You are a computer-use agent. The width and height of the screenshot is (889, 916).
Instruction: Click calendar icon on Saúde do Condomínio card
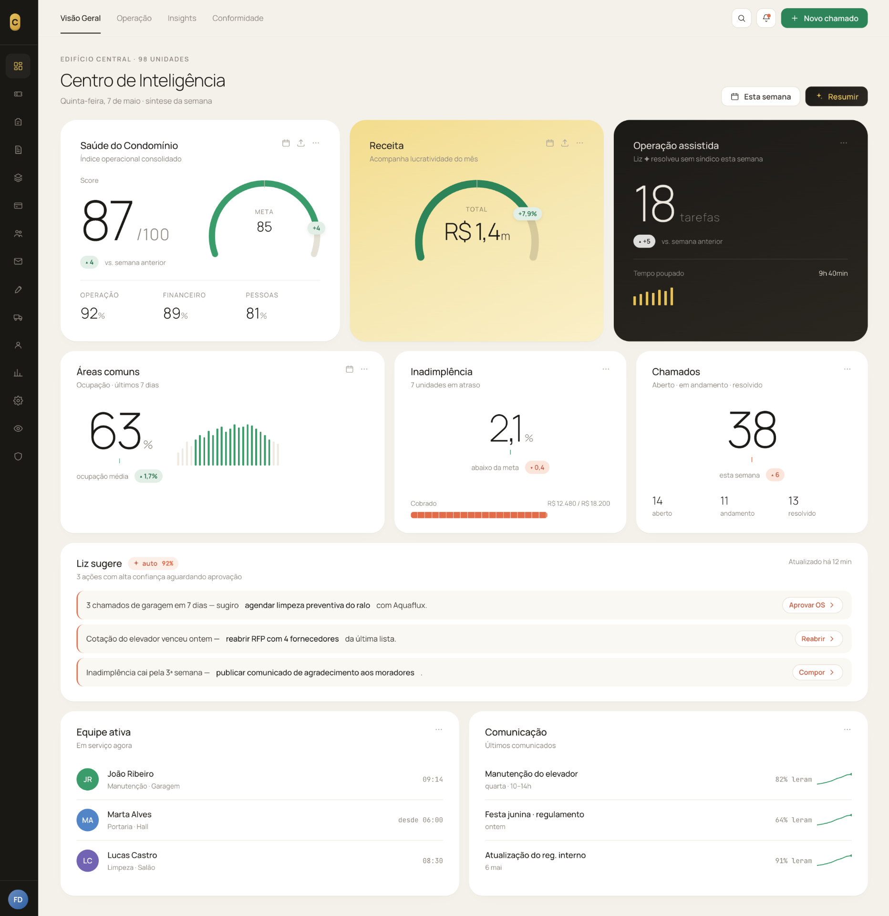coord(286,143)
